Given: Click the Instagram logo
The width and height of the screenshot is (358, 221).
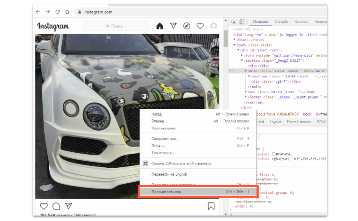Looking at the screenshot, I should 53,26.
